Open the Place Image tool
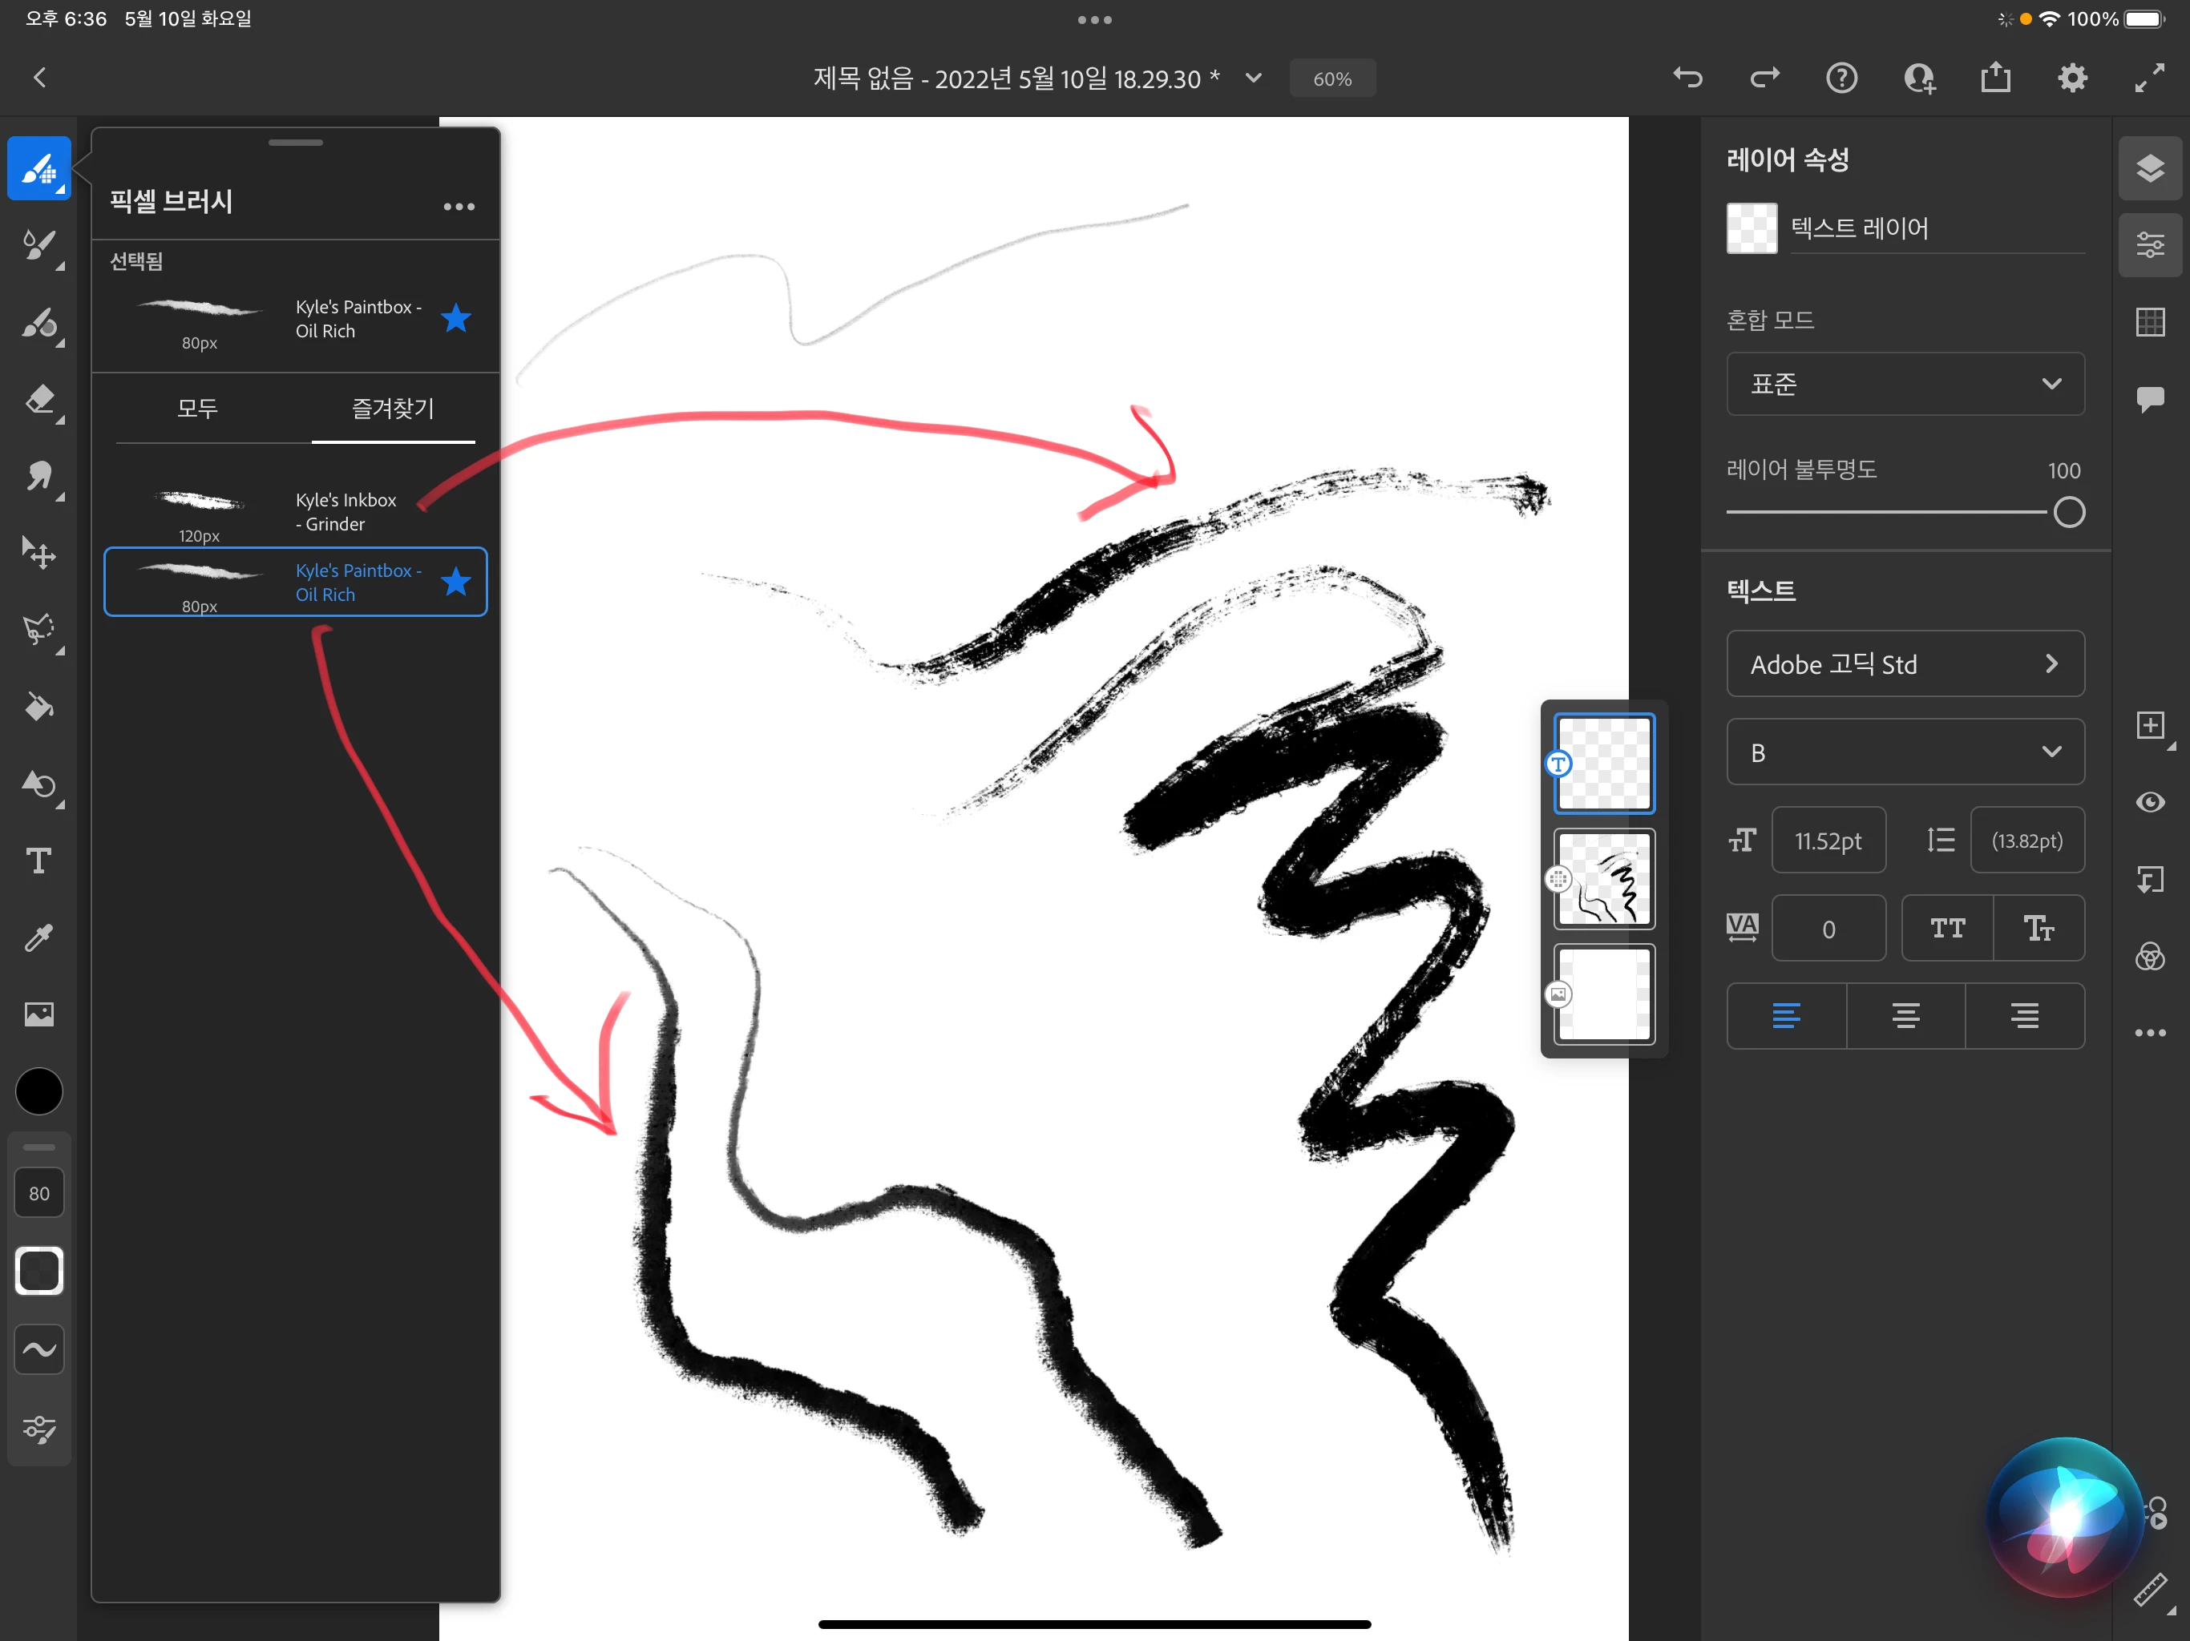 (x=38, y=1014)
